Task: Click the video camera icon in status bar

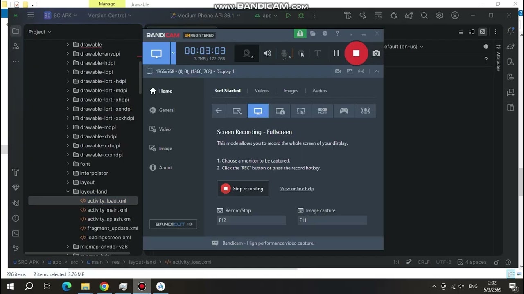Action: [x=338, y=71]
